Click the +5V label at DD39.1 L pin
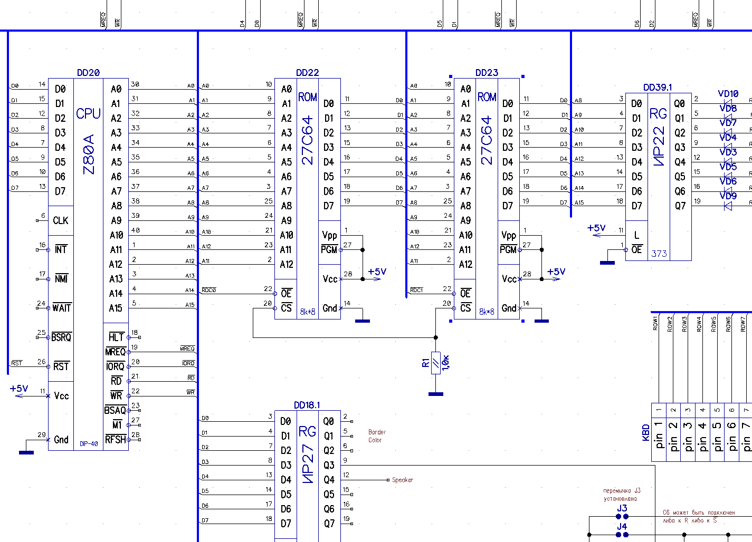This screenshot has width=752, height=542. pyautogui.click(x=596, y=228)
